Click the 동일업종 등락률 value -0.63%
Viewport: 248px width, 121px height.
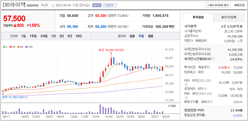click(238, 115)
